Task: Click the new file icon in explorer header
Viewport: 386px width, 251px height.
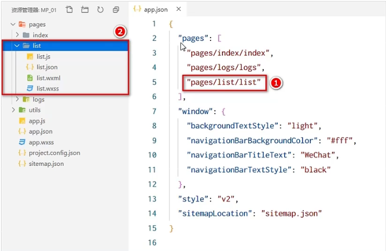Action: click(x=69, y=10)
